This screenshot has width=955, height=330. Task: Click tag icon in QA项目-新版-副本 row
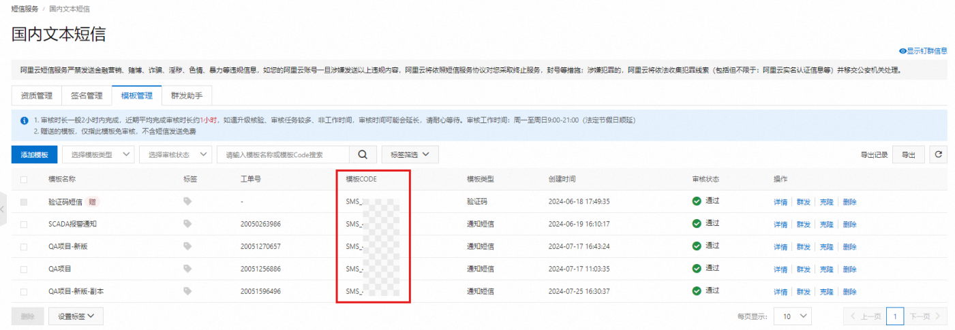pyautogui.click(x=187, y=291)
